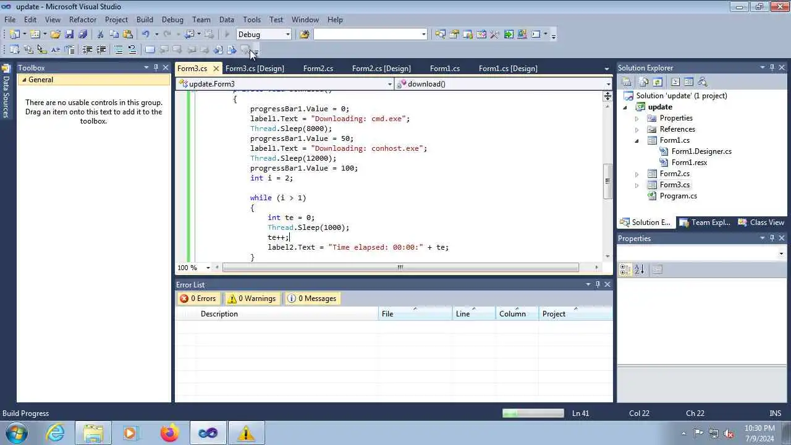Toggle the 0 Errors filter
Screen dimensions: 791x445
[198, 299]
